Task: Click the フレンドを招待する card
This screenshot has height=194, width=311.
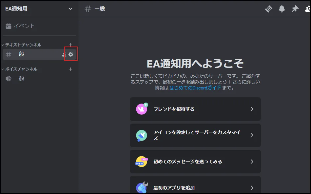Action: (195, 109)
